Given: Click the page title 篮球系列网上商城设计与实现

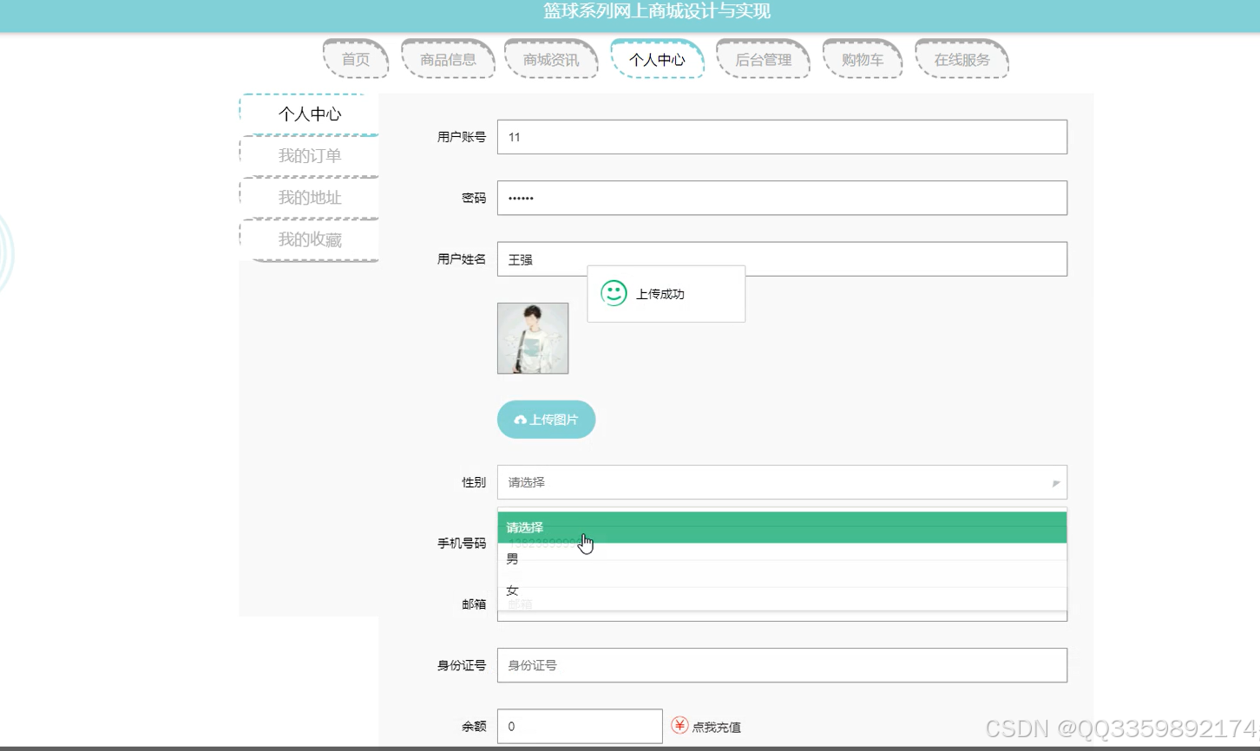Looking at the screenshot, I should pos(657,11).
